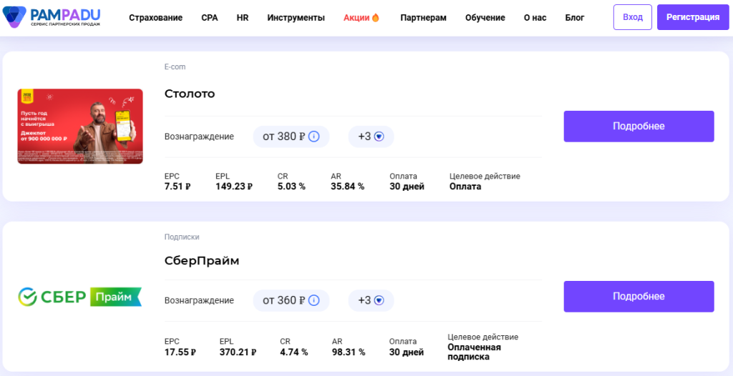
Task: Open the info icon next to от 380 ₽
Action: [x=314, y=137]
